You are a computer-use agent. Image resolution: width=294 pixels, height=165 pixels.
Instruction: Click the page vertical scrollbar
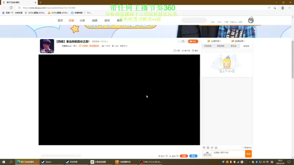click(x=293, y=59)
